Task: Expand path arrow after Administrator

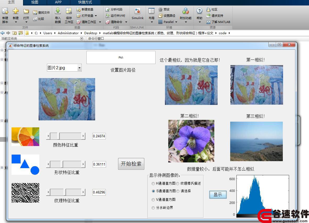Action: [x=81, y=33]
